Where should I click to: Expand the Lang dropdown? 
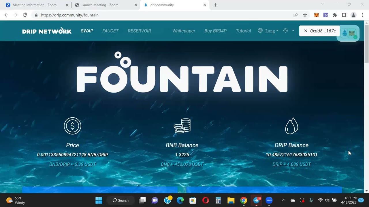coord(272,31)
